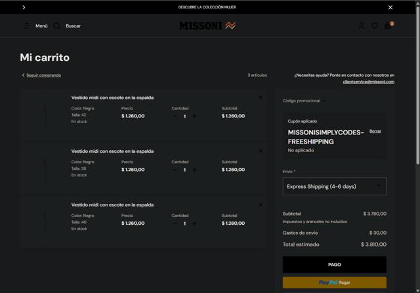Decrease quantity for Talla 42 dress
This screenshot has height=293, width=420.
pyautogui.click(x=175, y=116)
